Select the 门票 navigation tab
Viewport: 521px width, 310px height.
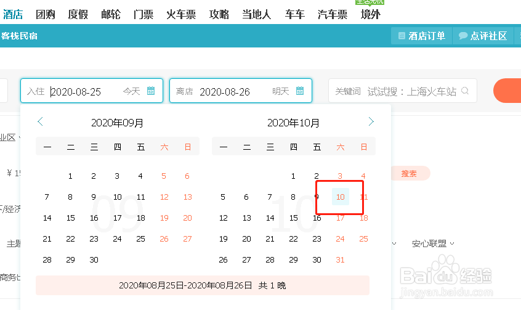pos(143,14)
